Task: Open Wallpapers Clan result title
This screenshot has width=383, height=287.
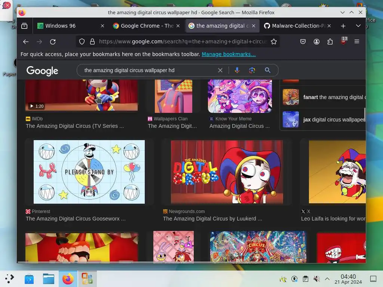Action: (172, 126)
